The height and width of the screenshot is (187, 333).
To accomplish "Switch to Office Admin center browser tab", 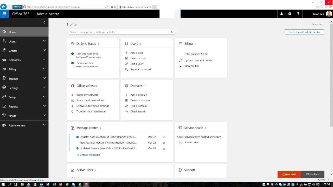I will [134, 7].
